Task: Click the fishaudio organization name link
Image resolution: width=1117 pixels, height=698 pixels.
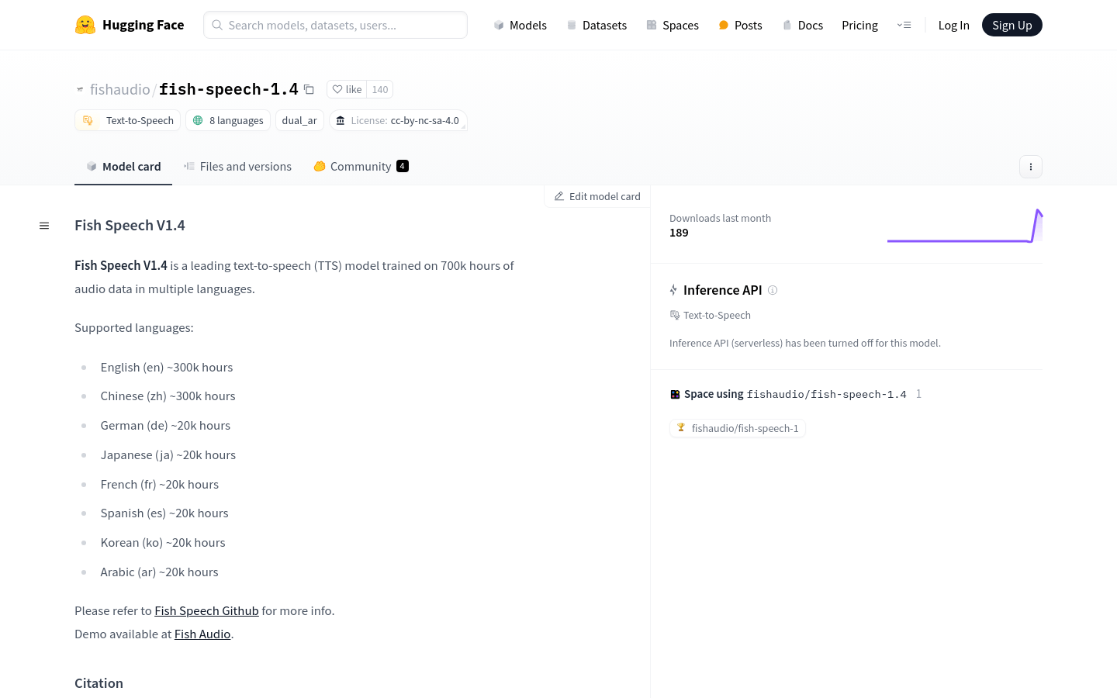Action: coord(120,89)
